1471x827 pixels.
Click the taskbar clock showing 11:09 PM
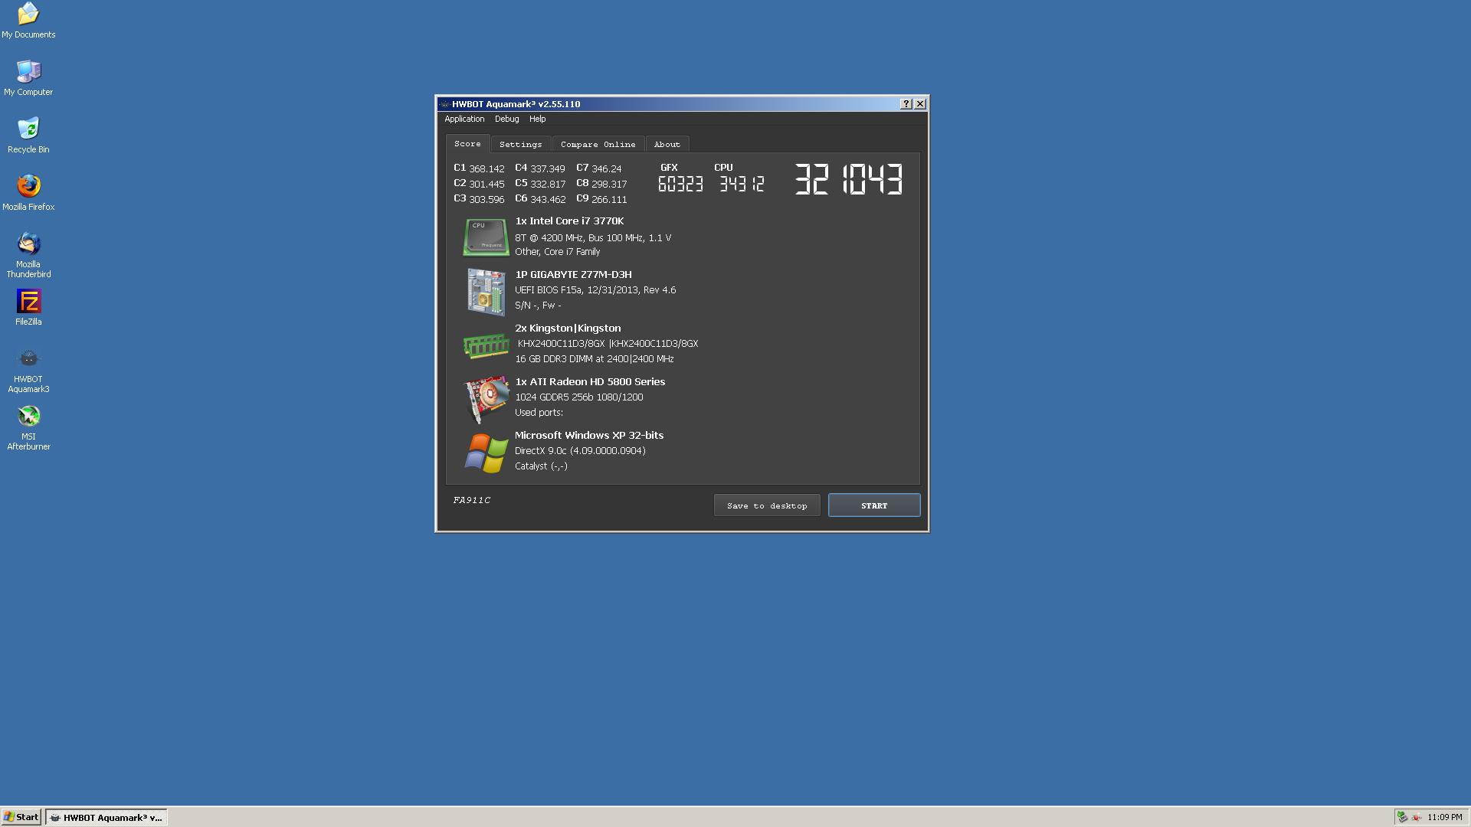[1444, 817]
